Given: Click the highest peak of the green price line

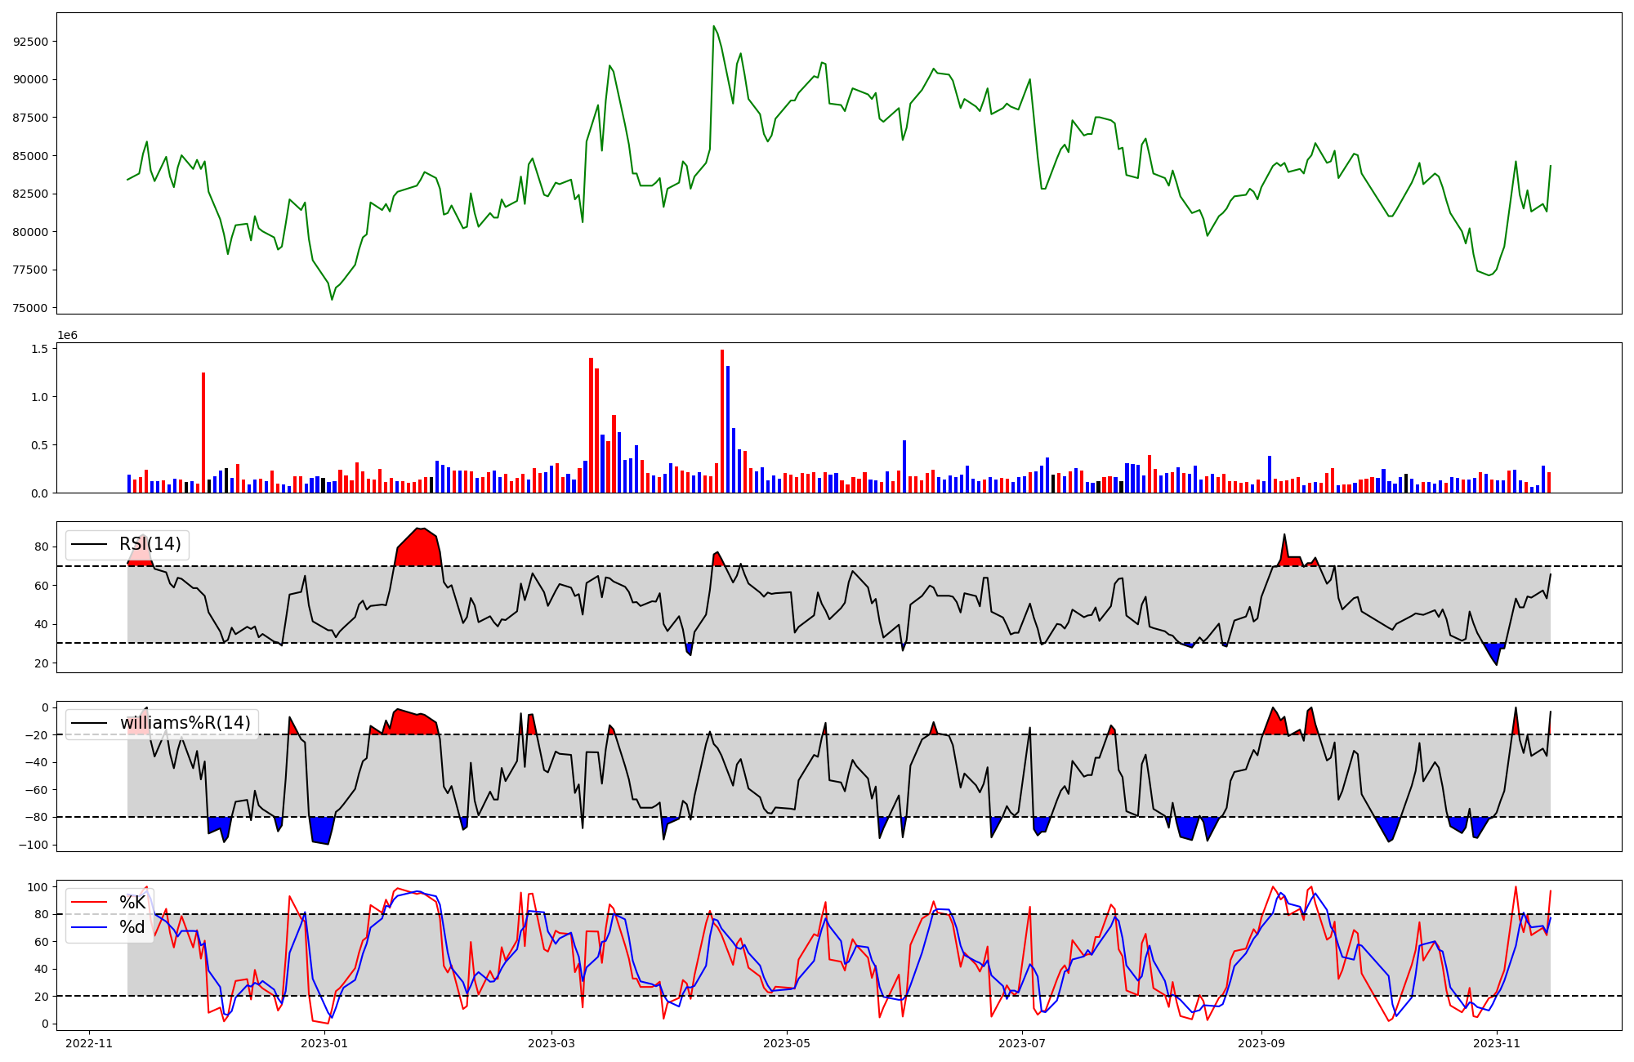Looking at the screenshot, I should tap(713, 27).
